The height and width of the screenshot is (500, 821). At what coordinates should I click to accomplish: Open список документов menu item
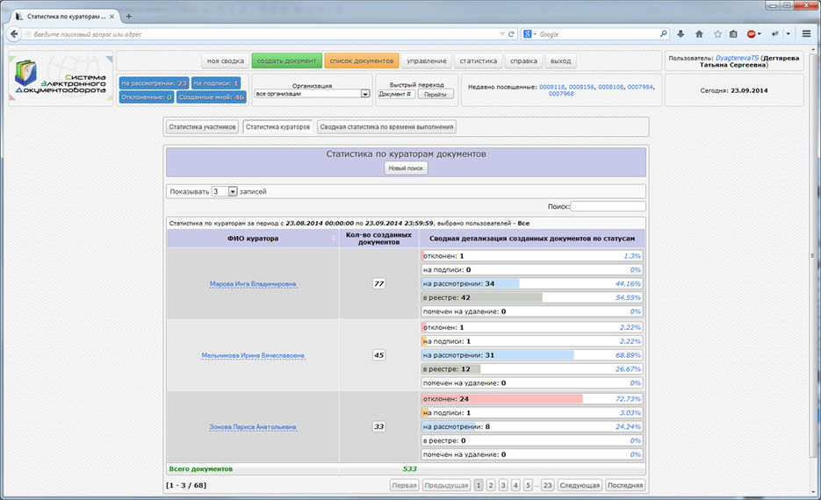[x=361, y=61]
